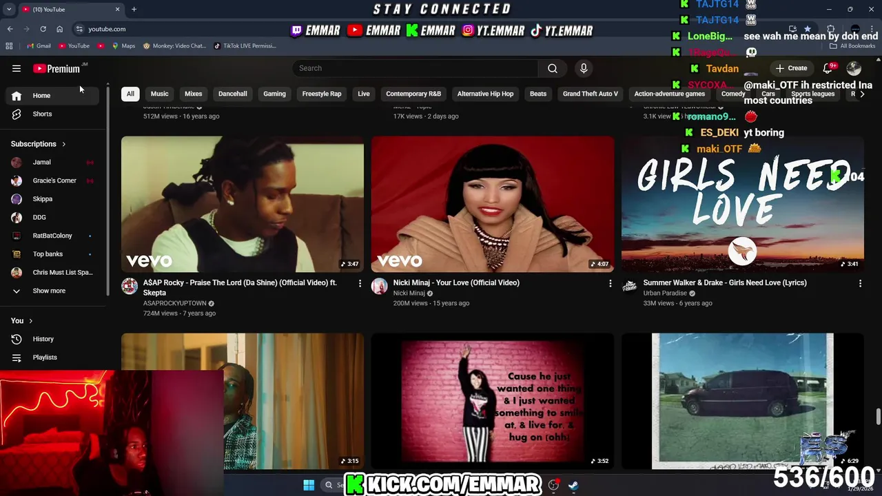The height and width of the screenshot is (496, 882).
Task: Click the Create button
Action: coord(791,68)
